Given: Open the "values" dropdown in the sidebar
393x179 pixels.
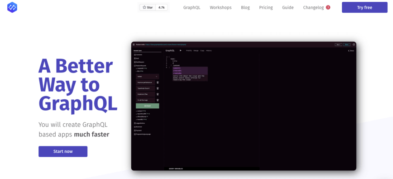Looking at the screenshot, I should 148,77.
